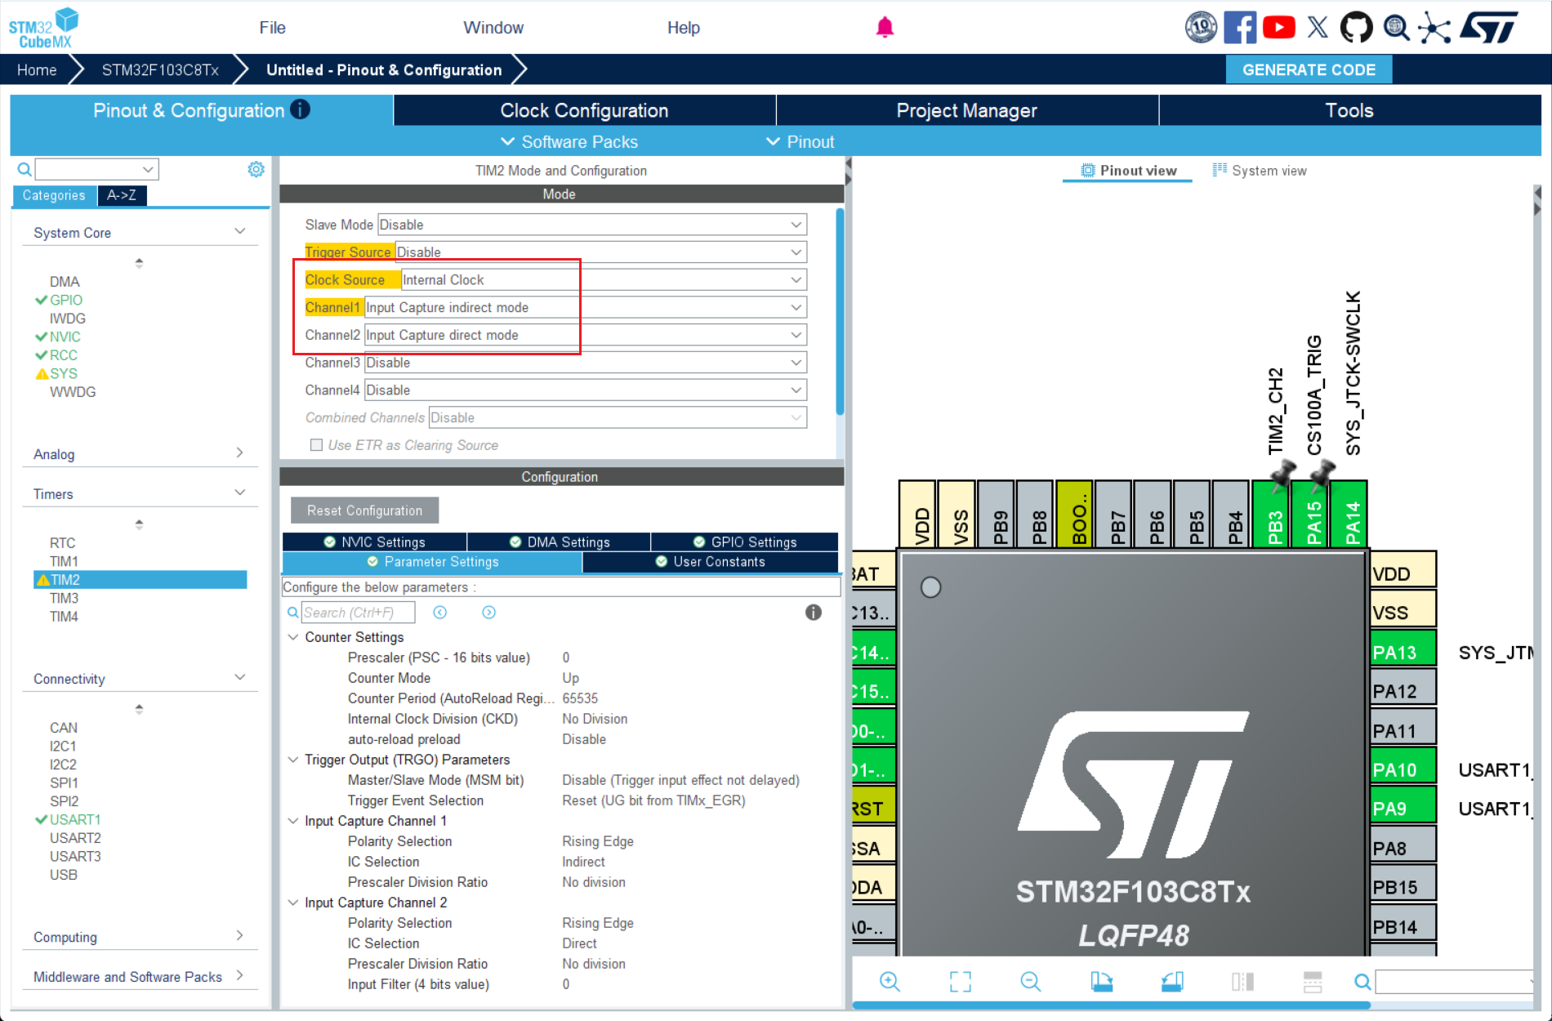The image size is (1552, 1021).
Task: Go to previous search result arrow
Action: (439, 613)
